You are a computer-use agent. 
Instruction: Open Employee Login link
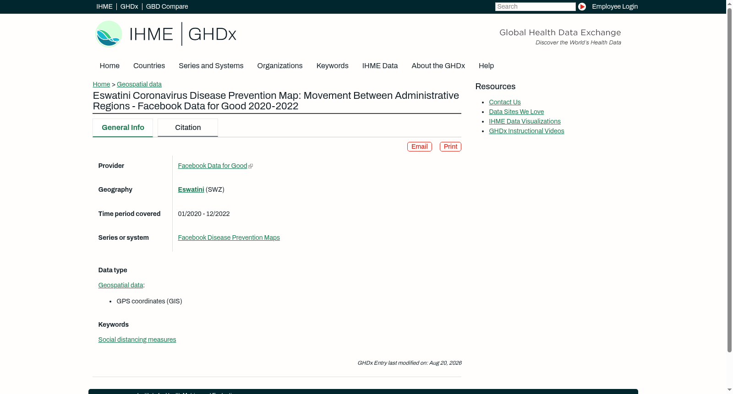tap(615, 6)
